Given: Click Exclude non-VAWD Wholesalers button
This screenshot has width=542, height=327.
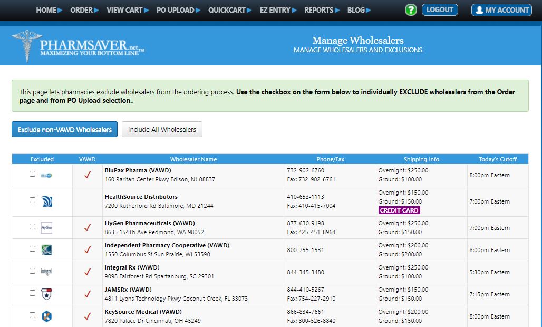Looking at the screenshot, I should 65,129.
